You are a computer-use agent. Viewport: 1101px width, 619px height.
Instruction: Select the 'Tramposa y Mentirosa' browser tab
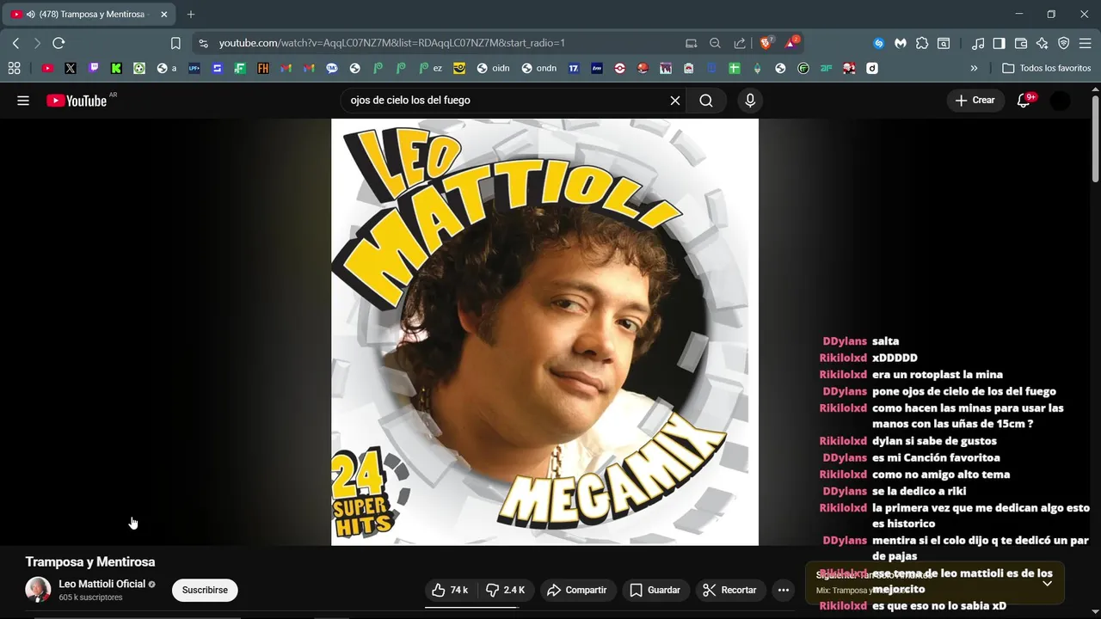[89, 15]
